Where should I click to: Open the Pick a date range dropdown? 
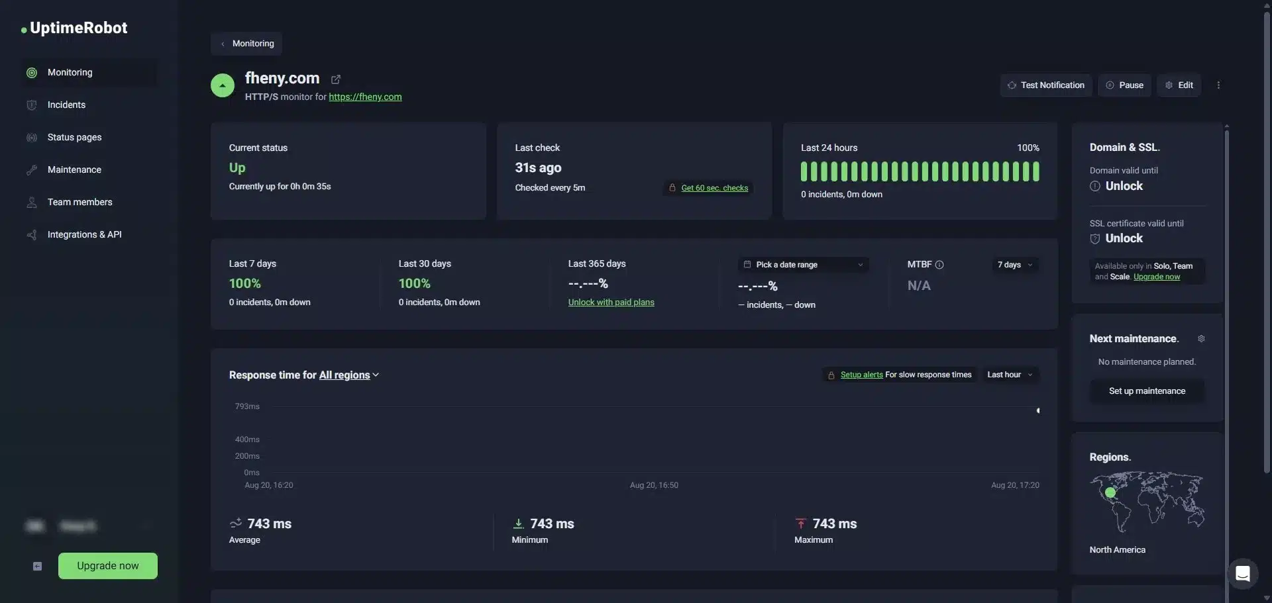tap(803, 265)
